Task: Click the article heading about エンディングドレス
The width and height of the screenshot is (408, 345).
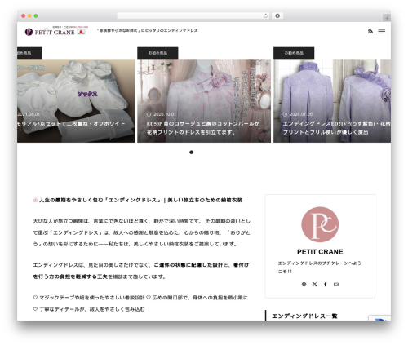Action: 138,200
